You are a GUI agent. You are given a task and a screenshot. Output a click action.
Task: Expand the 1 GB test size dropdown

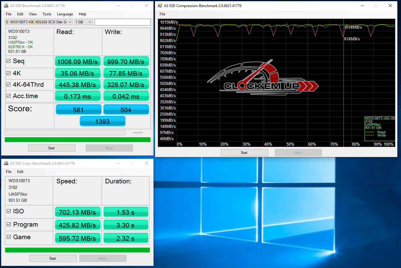coord(84,22)
